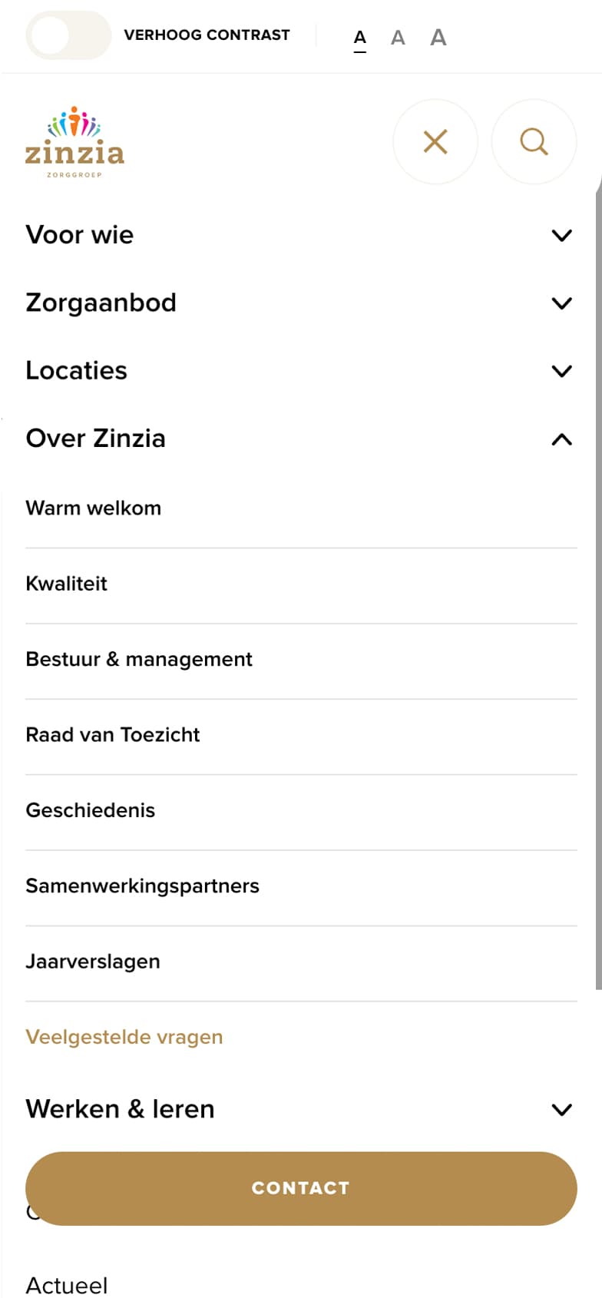Viewport: 602px width, 1298px height.
Task: Click the Contact button
Action: click(x=301, y=1188)
